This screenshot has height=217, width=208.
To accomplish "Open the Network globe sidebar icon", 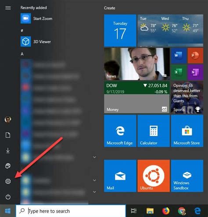I will [x=8, y=166].
